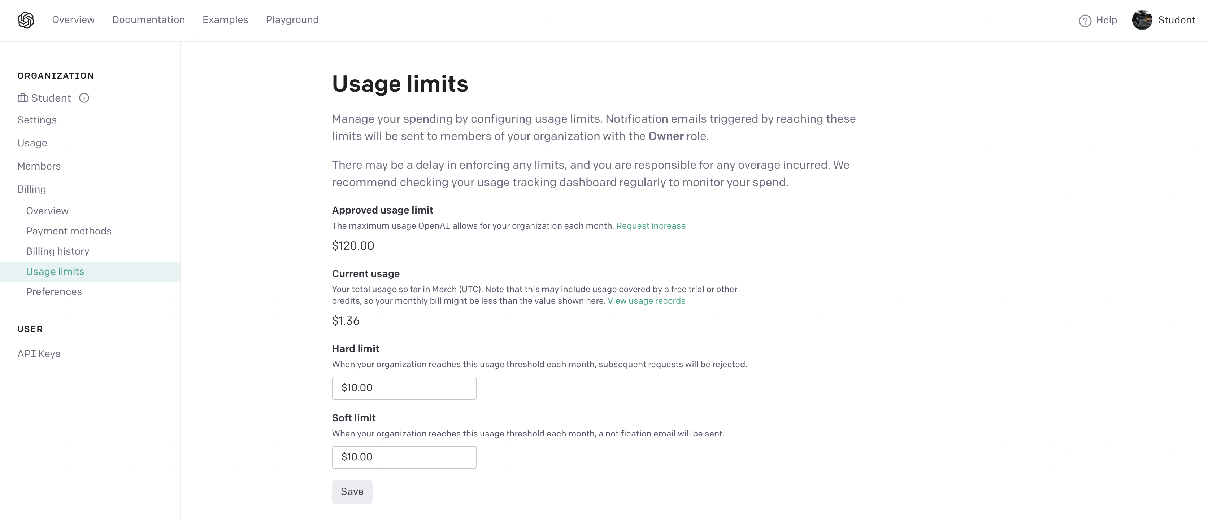This screenshot has height=518, width=1208.
Task: Go to billing Preferences
Action: [x=54, y=292]
